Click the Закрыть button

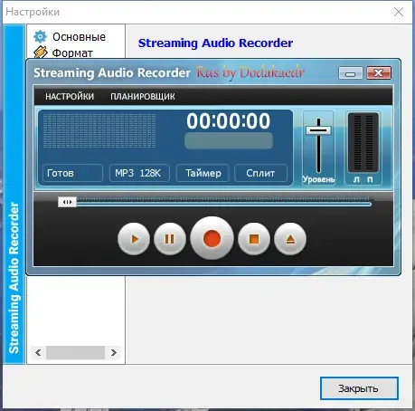pos(359,388)
